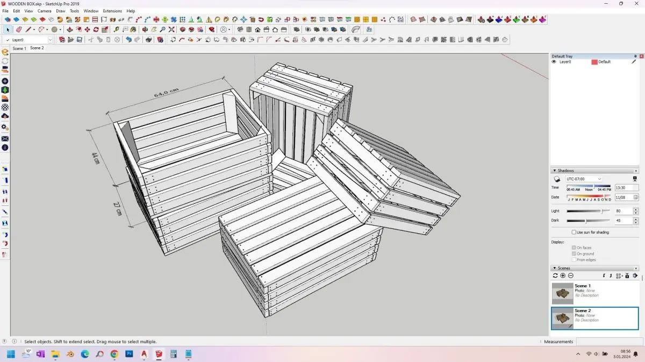Open the user account dropdown in toolbar
The width and height of the screenshot is (645, 362).
coord(229,29)
